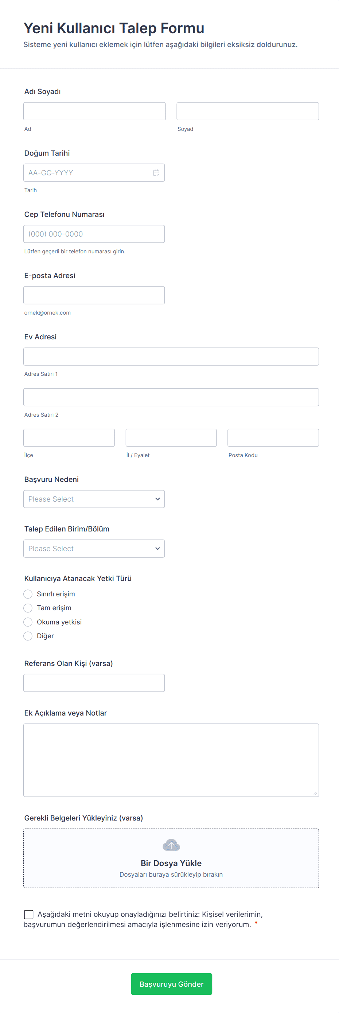This screenshot has height=1013, width=339.
Task: Focus the E-posta Adresi input
Action: [94, 295]
